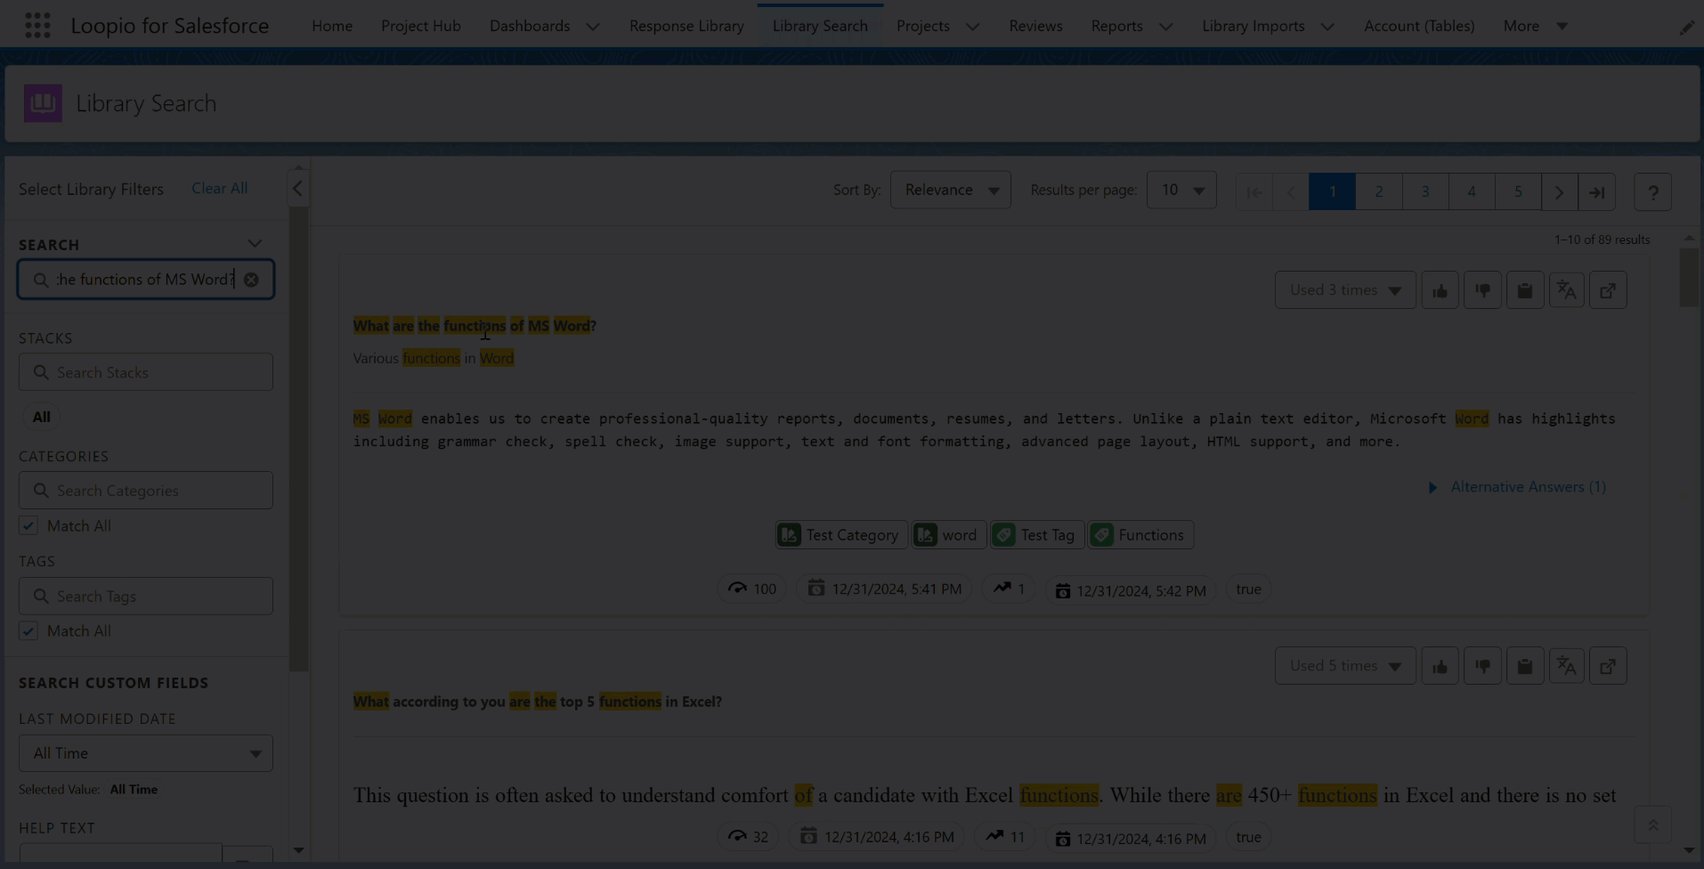Click the word category badge
Viewport: 1704px width, 869px height.
tap(948, 535)
